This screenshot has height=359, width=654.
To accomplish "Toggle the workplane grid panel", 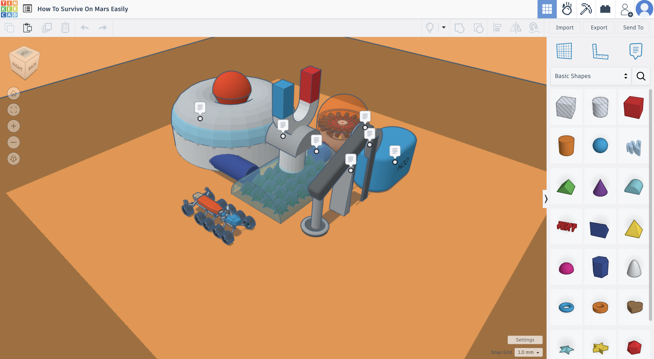I will (564, 51).
